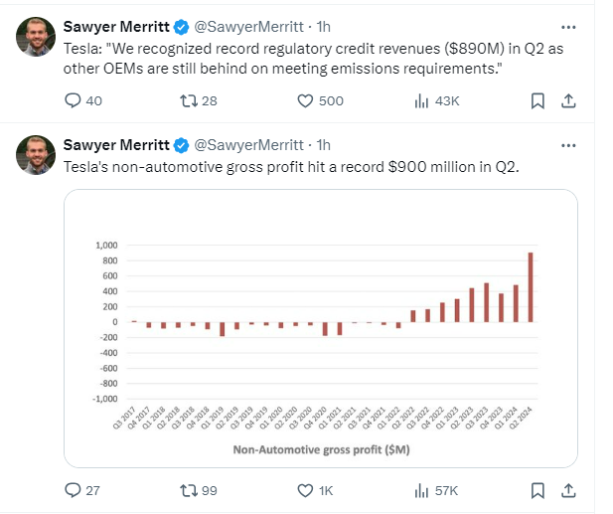
Task: Like the tweet with 500 likes
Action: [320, 101]
